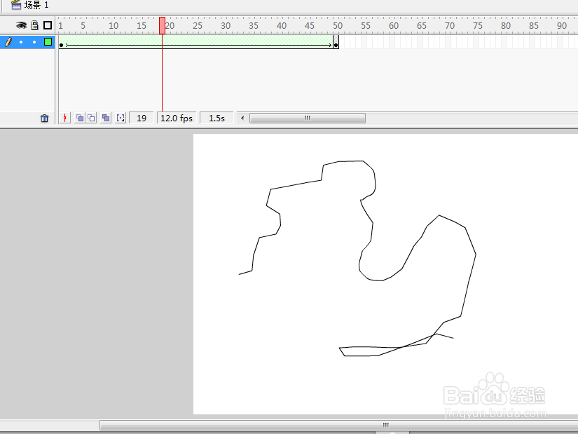Viewport: 578px width, 434px height.
Task: Enable onion skin outlines
Action: (x=91, y=118)
